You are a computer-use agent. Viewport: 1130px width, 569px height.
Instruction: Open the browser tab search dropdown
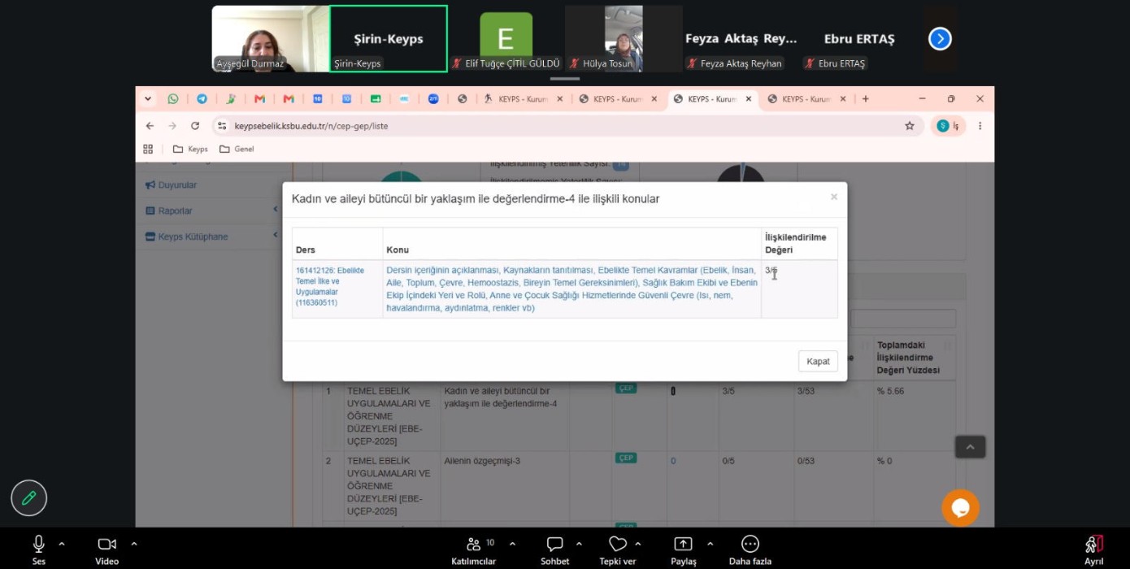pyautogui.click(x=148, y=99)
